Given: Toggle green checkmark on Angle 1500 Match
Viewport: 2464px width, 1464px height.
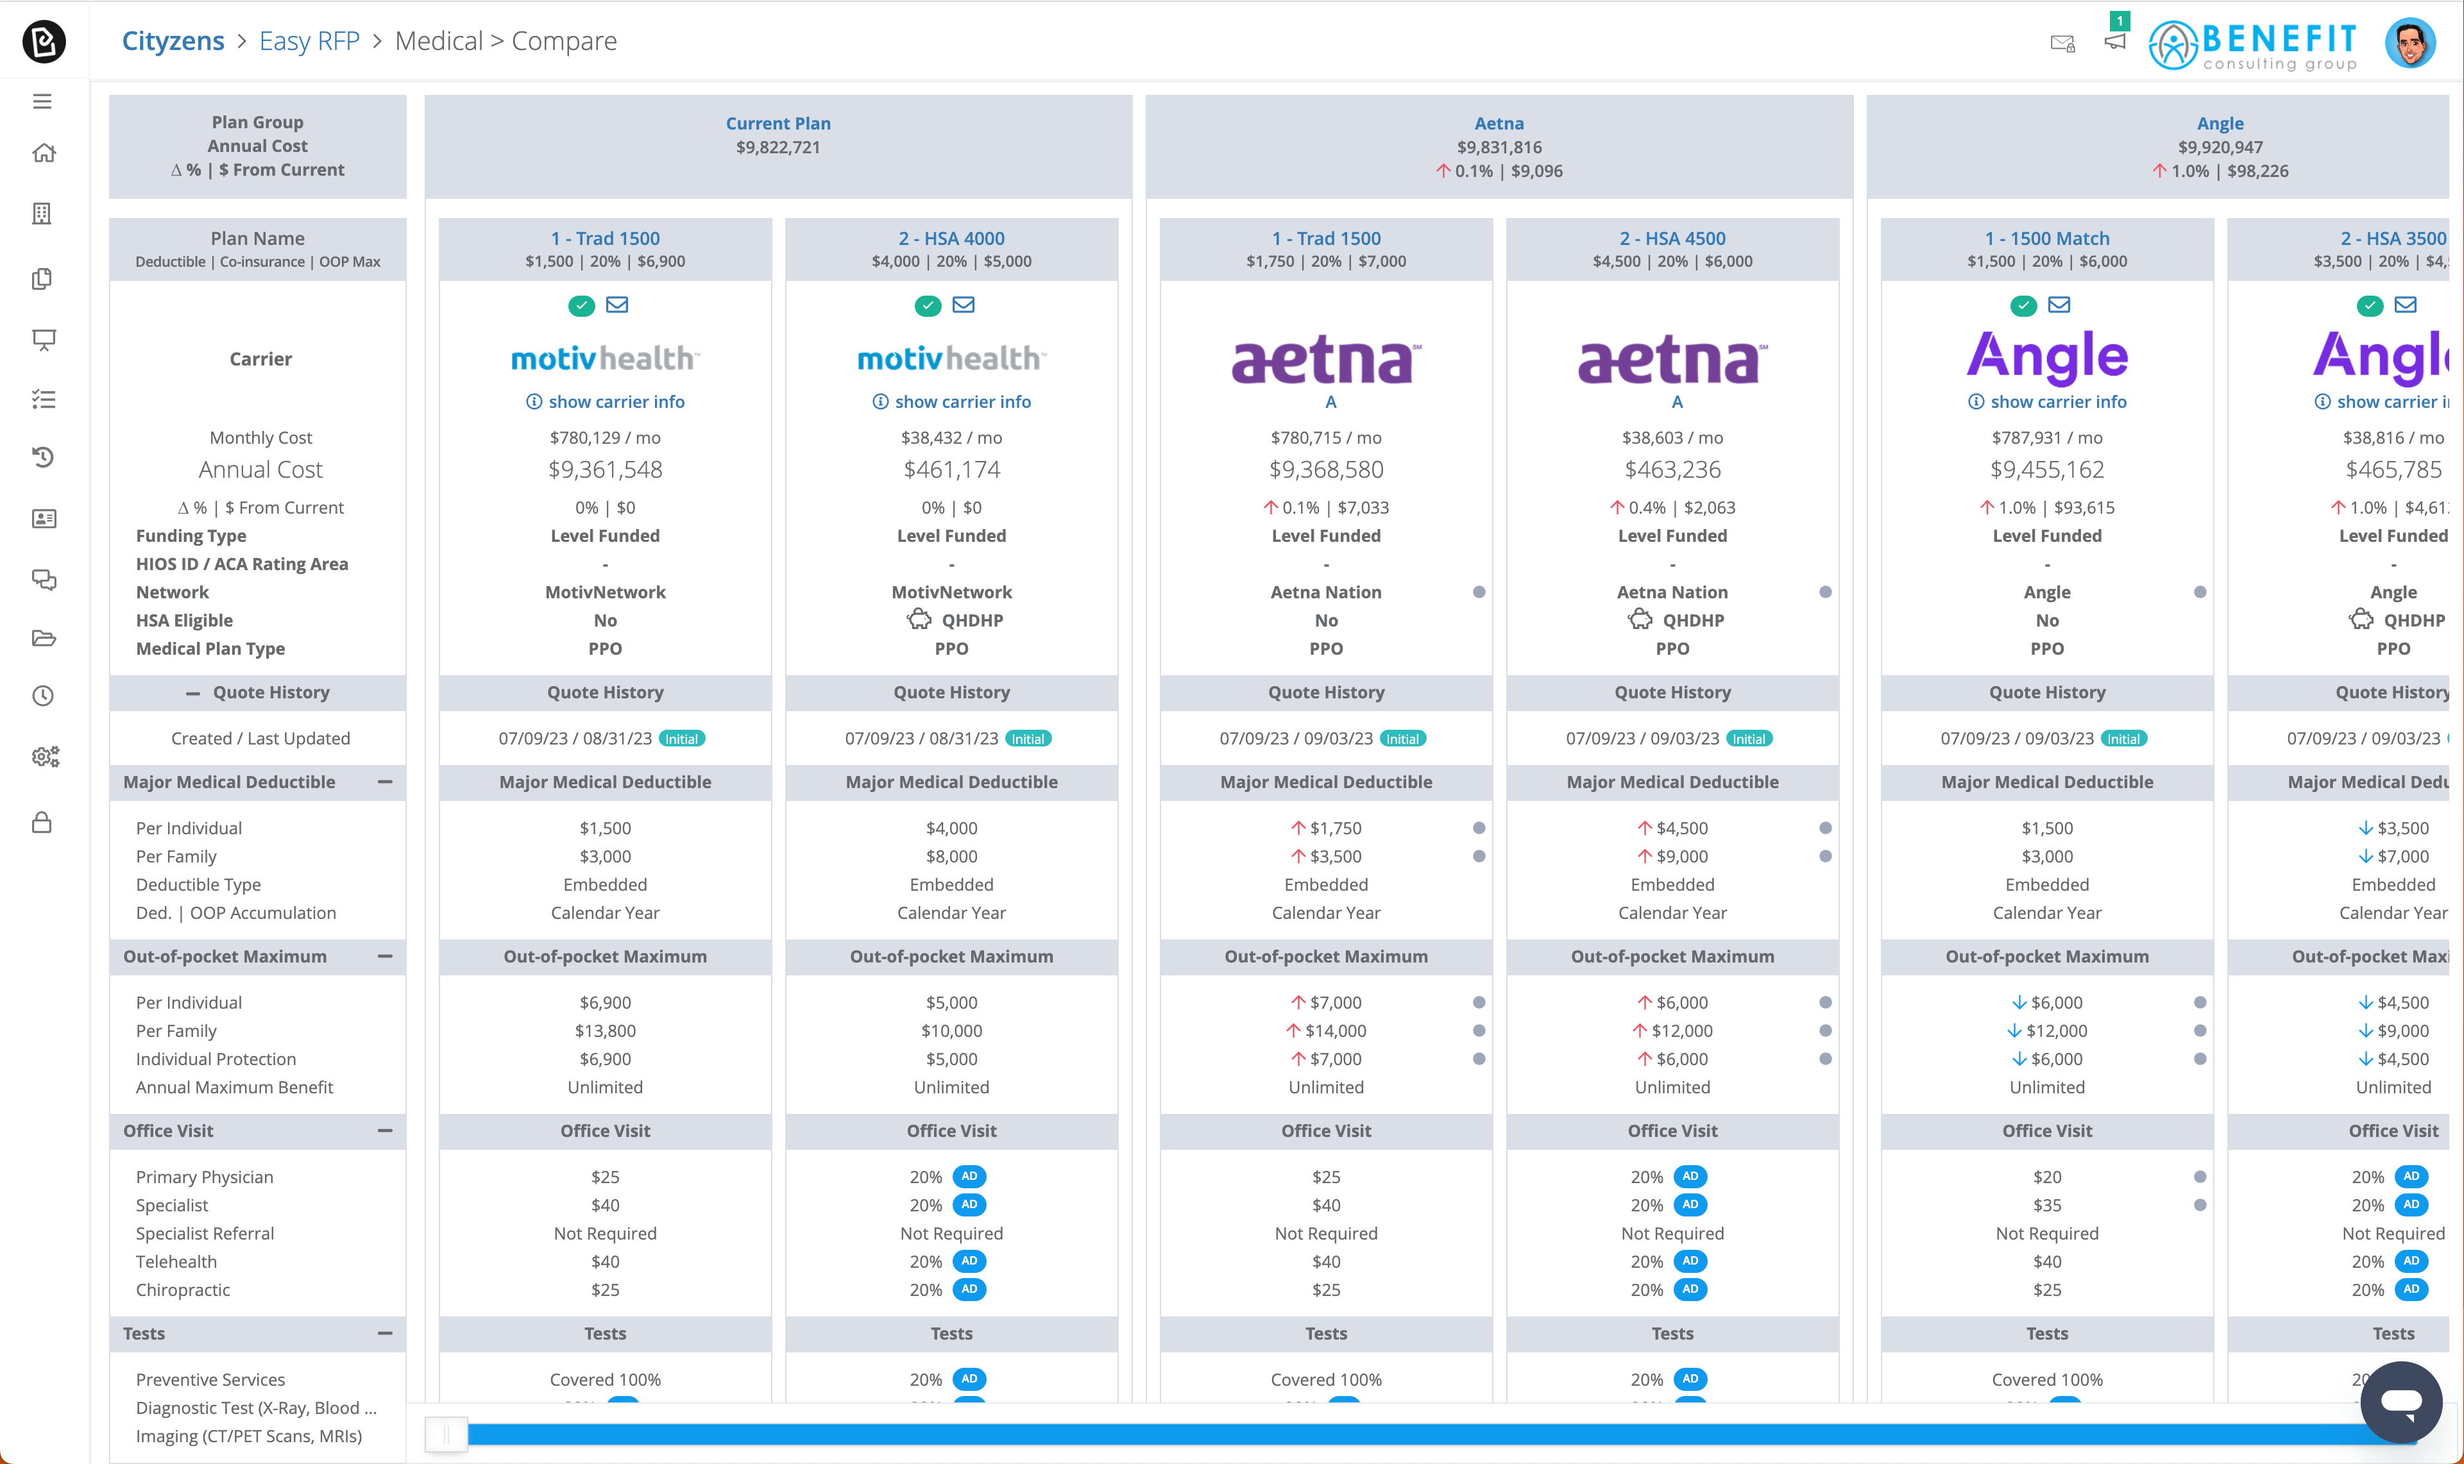Looking at the screenshot, I should tap(2023, 306).
